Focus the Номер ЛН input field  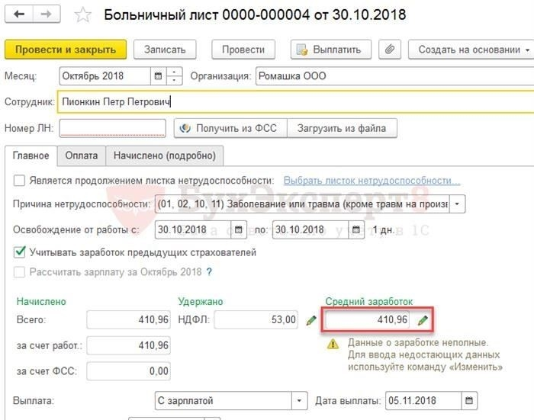coord(113,128)
